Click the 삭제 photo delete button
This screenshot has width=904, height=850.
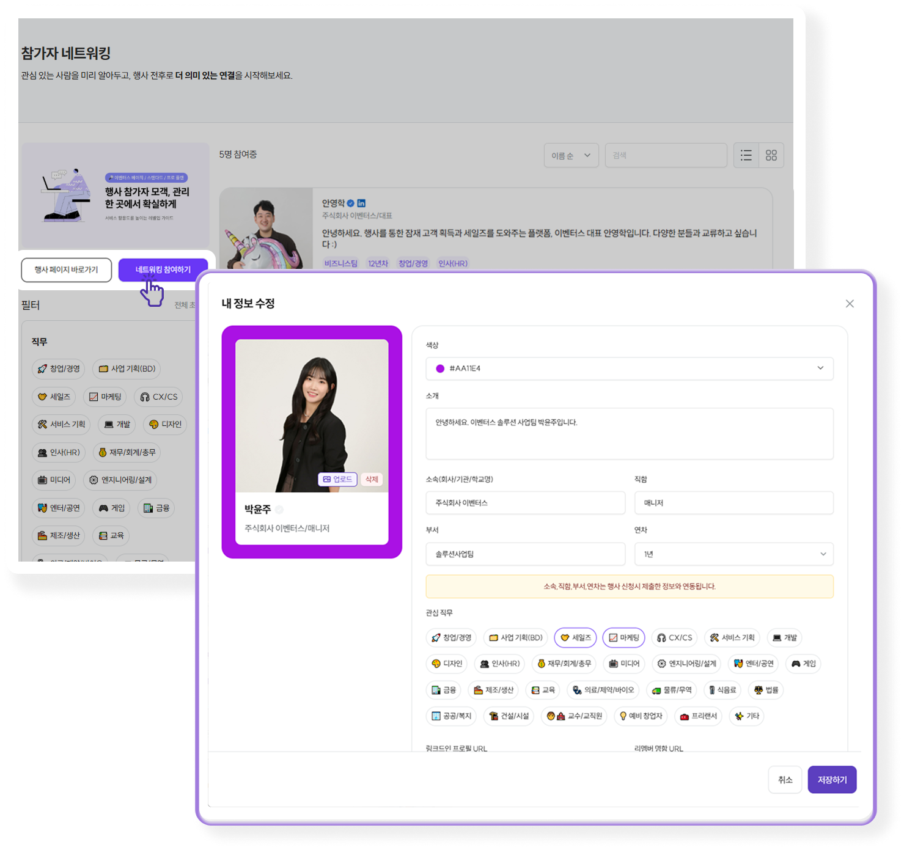point(372,479)
